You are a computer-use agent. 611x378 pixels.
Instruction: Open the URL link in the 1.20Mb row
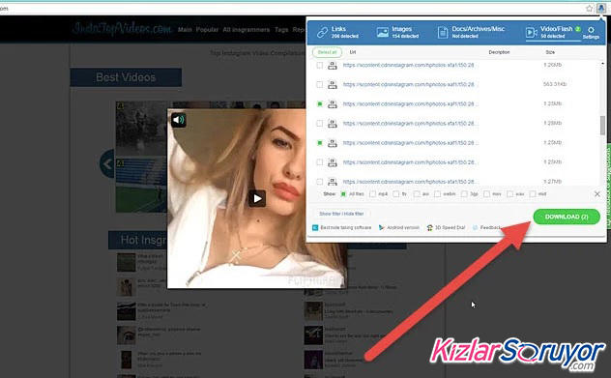(409, 65)
